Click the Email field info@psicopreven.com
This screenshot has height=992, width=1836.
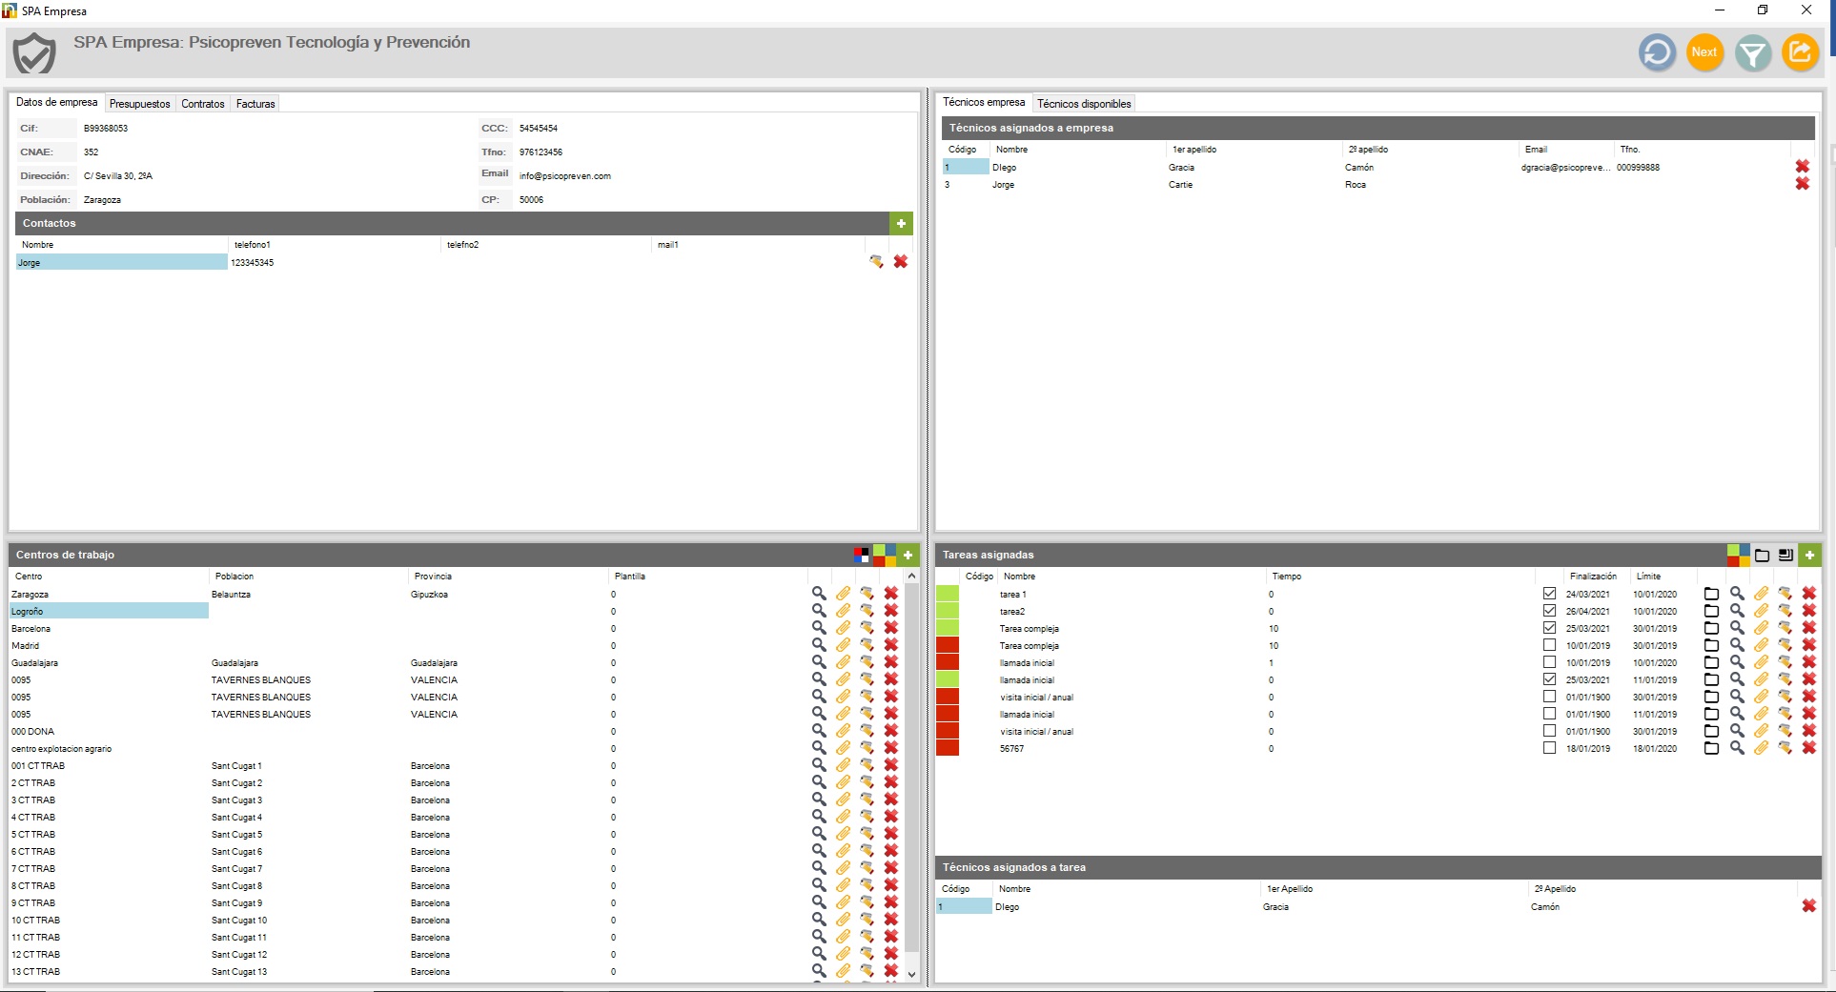564,176
